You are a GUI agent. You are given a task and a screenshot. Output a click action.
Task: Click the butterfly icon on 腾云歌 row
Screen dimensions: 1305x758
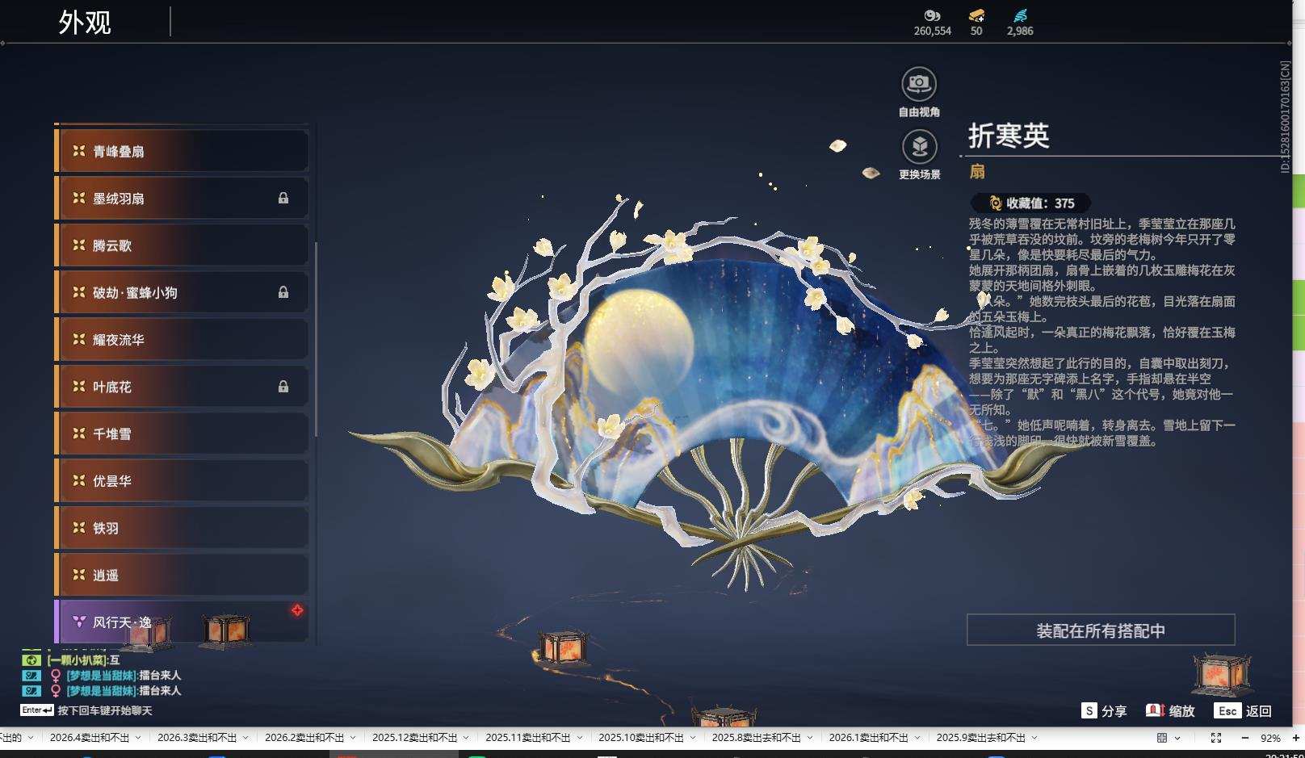pyautogui.click(x=78, y=245)
